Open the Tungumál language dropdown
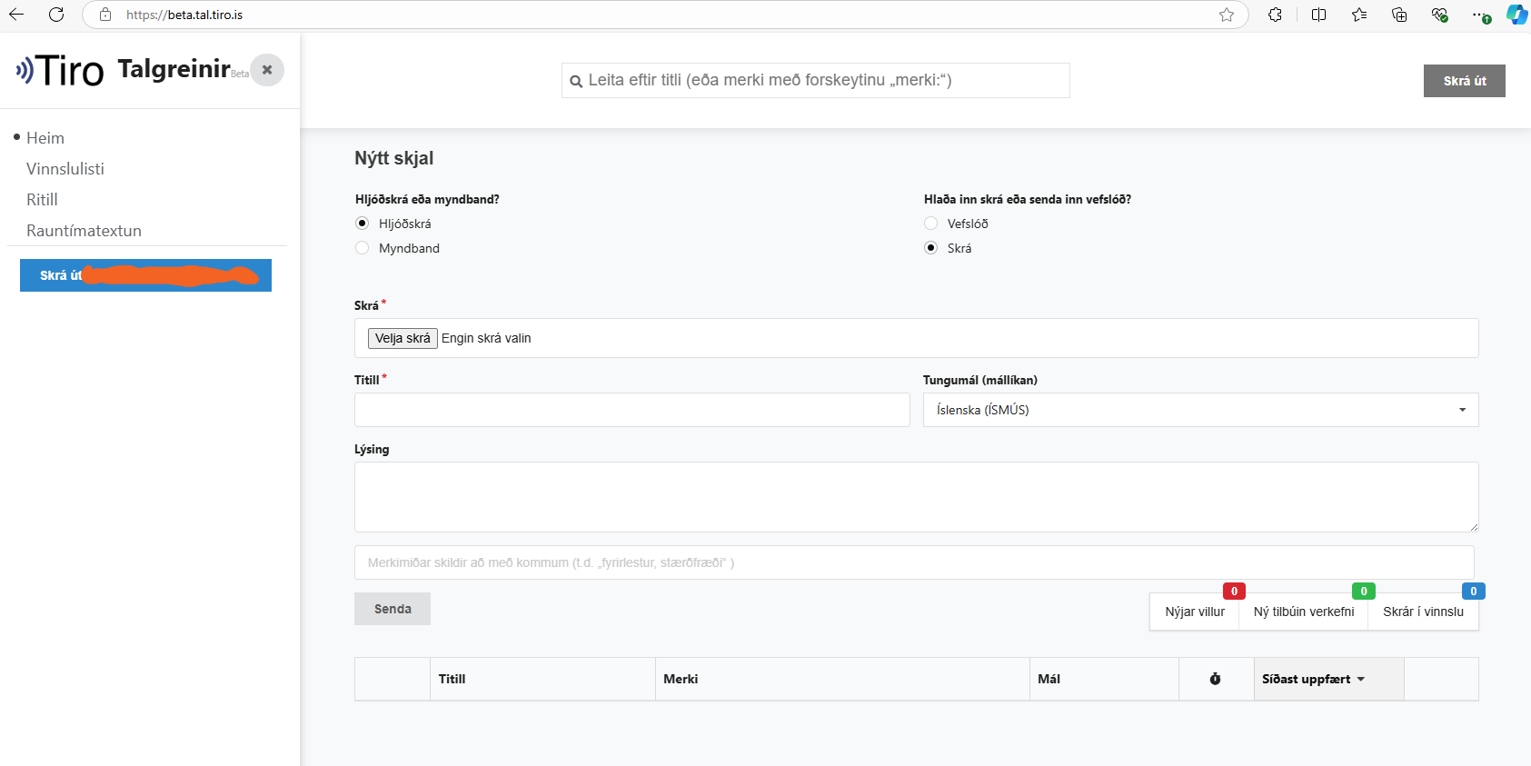The image size is (1531, 766). 1200,410
